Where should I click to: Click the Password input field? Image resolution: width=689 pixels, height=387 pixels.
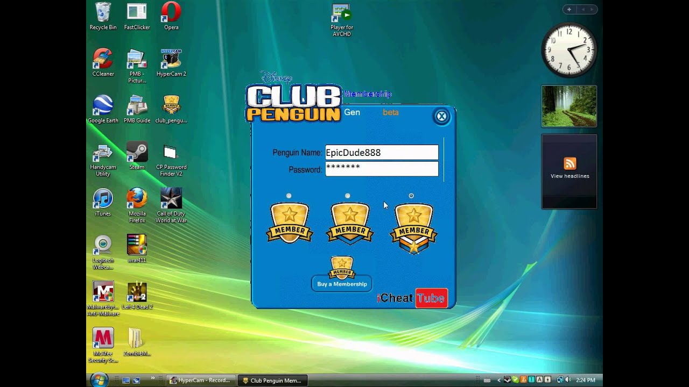[x=382, y=169]
